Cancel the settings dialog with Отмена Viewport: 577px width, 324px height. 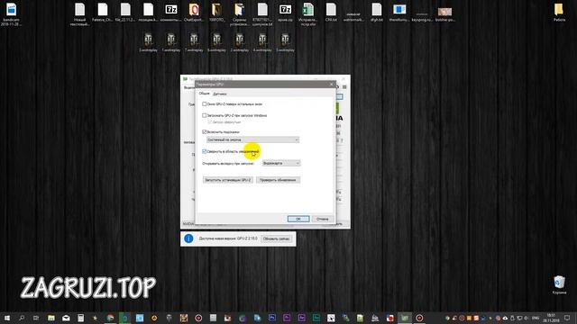pyautogui.click(x=323, y=219)
